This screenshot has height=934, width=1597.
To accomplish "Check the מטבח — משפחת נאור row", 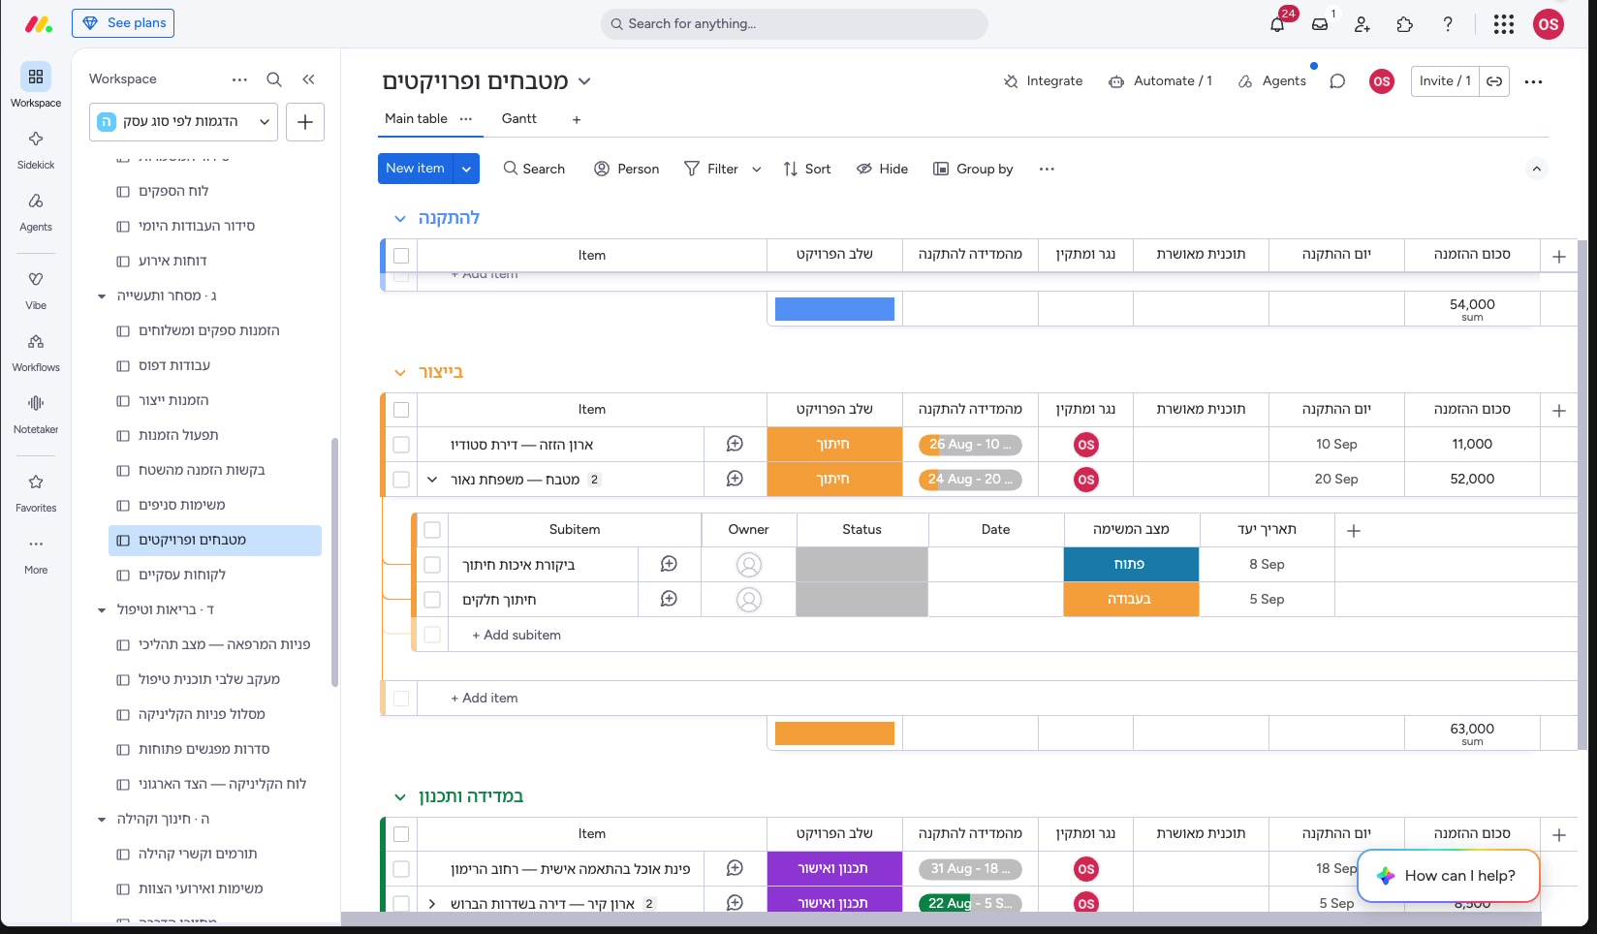I will [x=401, y=480].
